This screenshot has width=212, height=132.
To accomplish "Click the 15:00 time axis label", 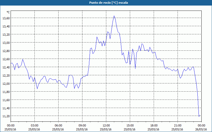I will [x=130, y=126].
